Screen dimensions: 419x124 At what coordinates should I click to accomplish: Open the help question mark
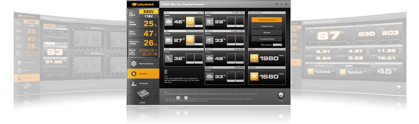[x=277, y=4]
